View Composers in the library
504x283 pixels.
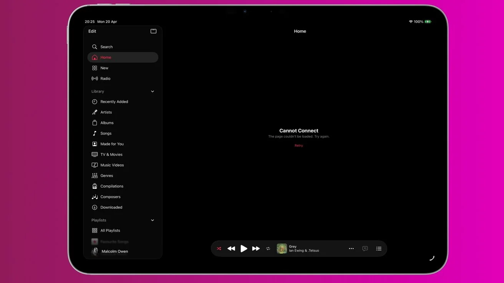[111, 196]
